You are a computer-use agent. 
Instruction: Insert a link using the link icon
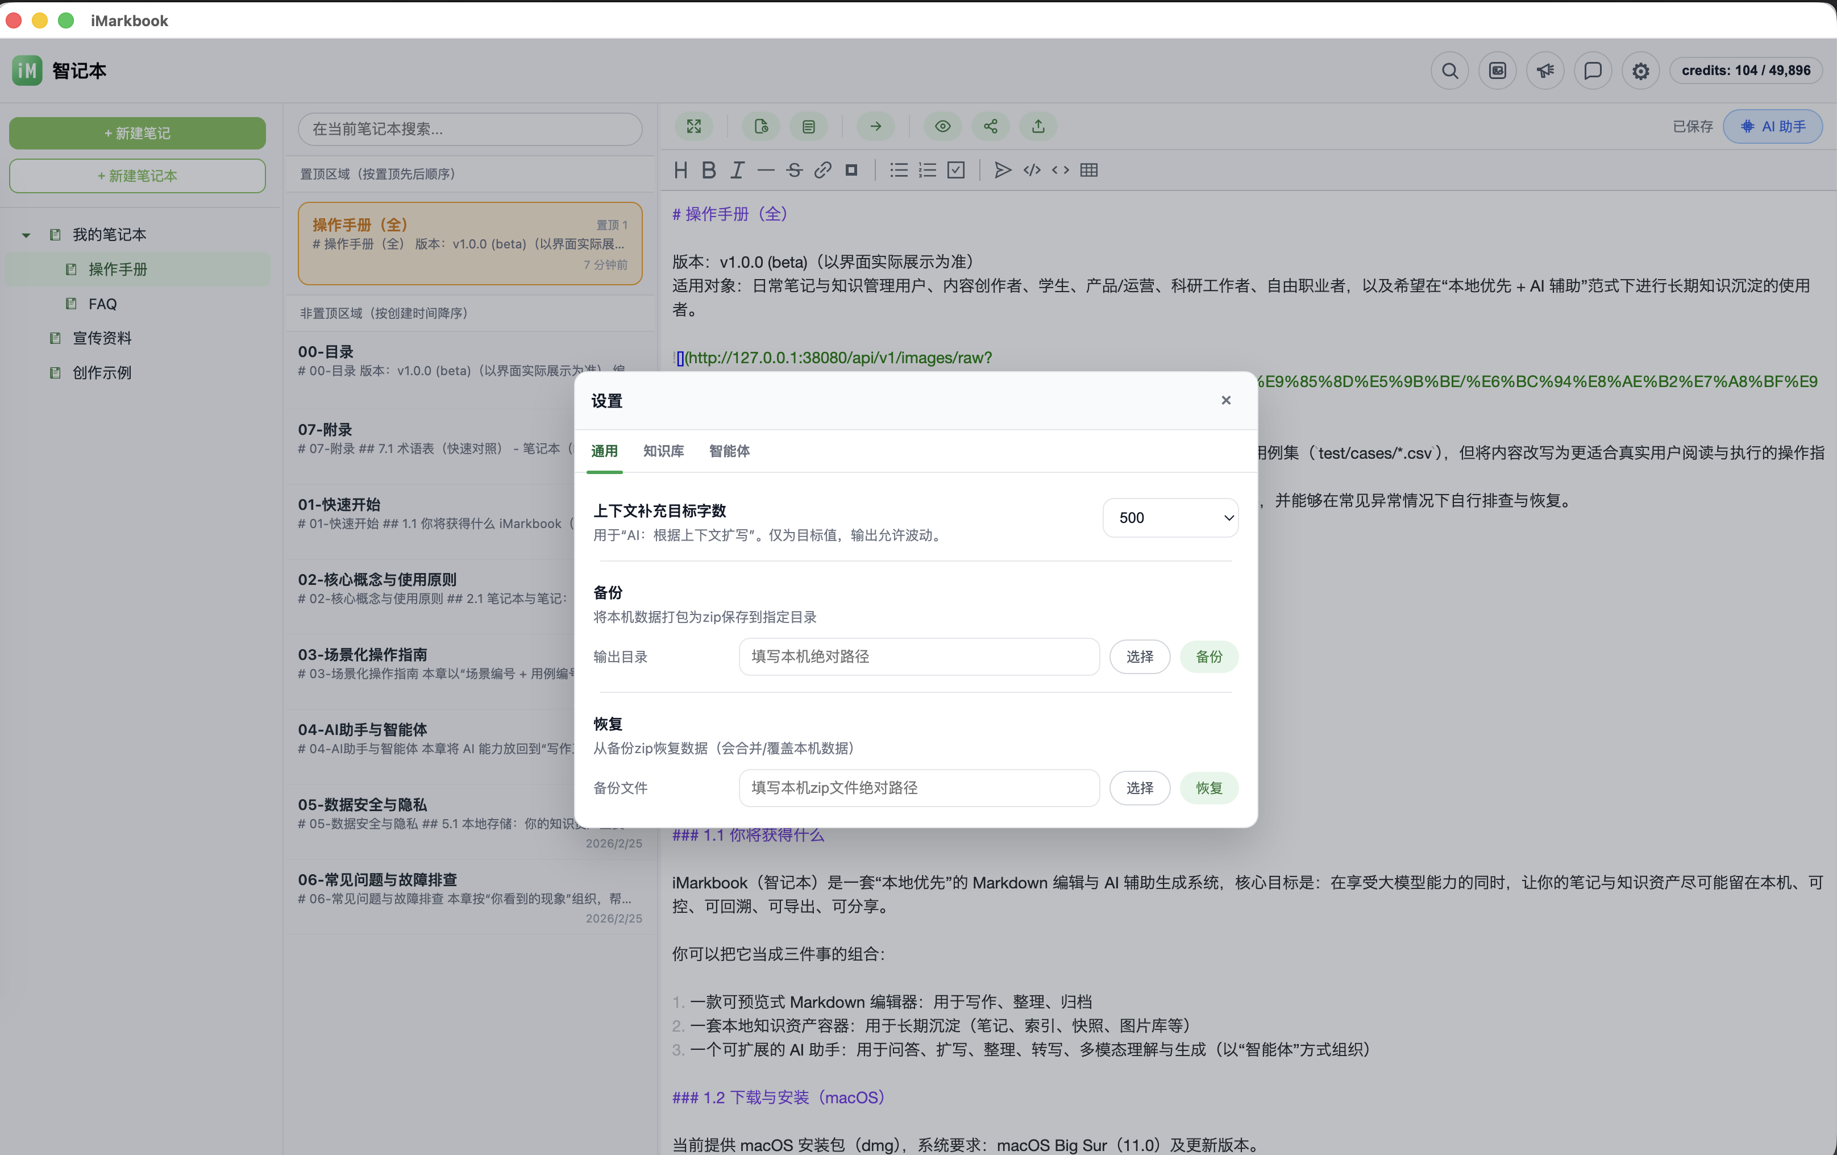(x=822, y=170)
